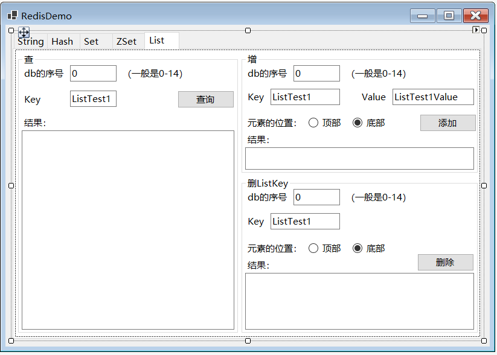Minimize the RedisDemo window

[423, 16]
